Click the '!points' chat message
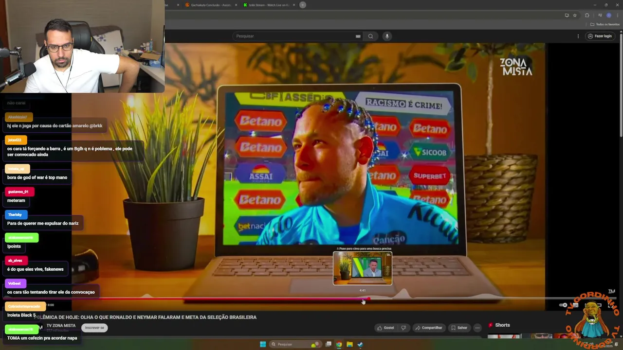 14,246
